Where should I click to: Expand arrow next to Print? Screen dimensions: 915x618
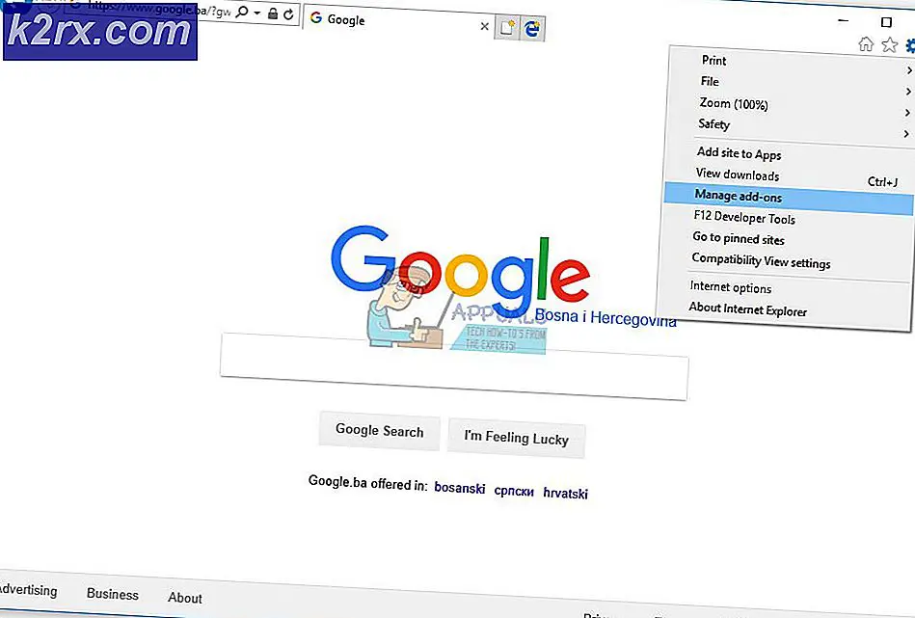tap(909, 70)
